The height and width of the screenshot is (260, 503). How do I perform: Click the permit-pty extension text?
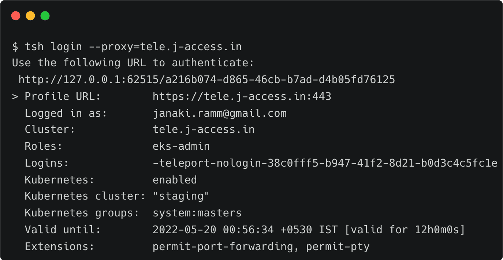tap(338, 246)
